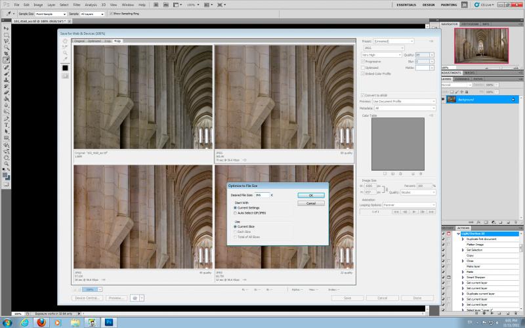
Task: Enable the Optimized checkbox
Action: coord(363,68)
